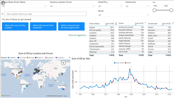Select the left year slider handle

154,10
